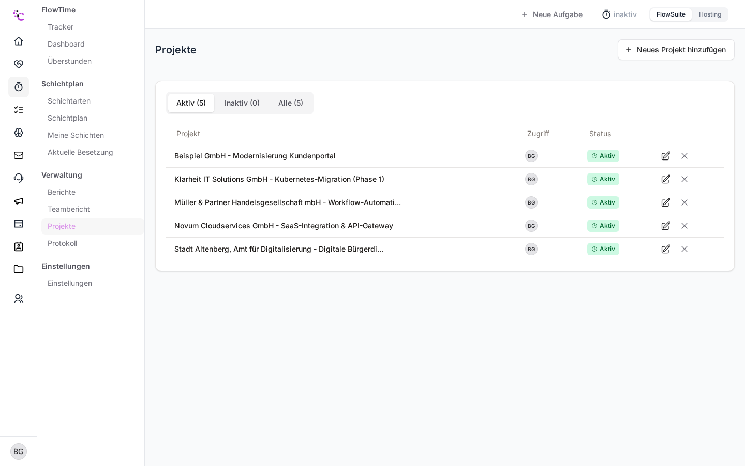Open Protokoll menu item
745x466 pixels.
pos(62,243)
